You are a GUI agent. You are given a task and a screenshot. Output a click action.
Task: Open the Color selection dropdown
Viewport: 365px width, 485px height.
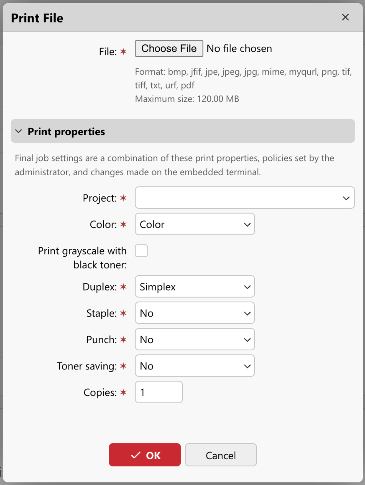[195, 224]
